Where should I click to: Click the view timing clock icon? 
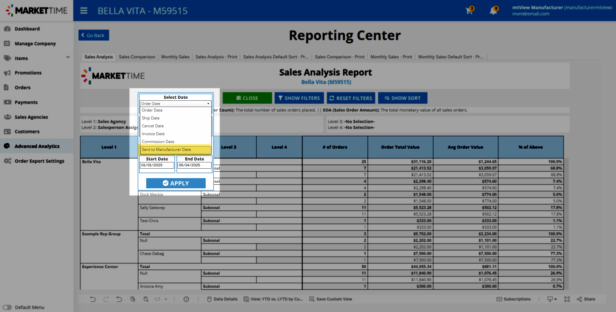pyautogui.click(x=186, y=299)
